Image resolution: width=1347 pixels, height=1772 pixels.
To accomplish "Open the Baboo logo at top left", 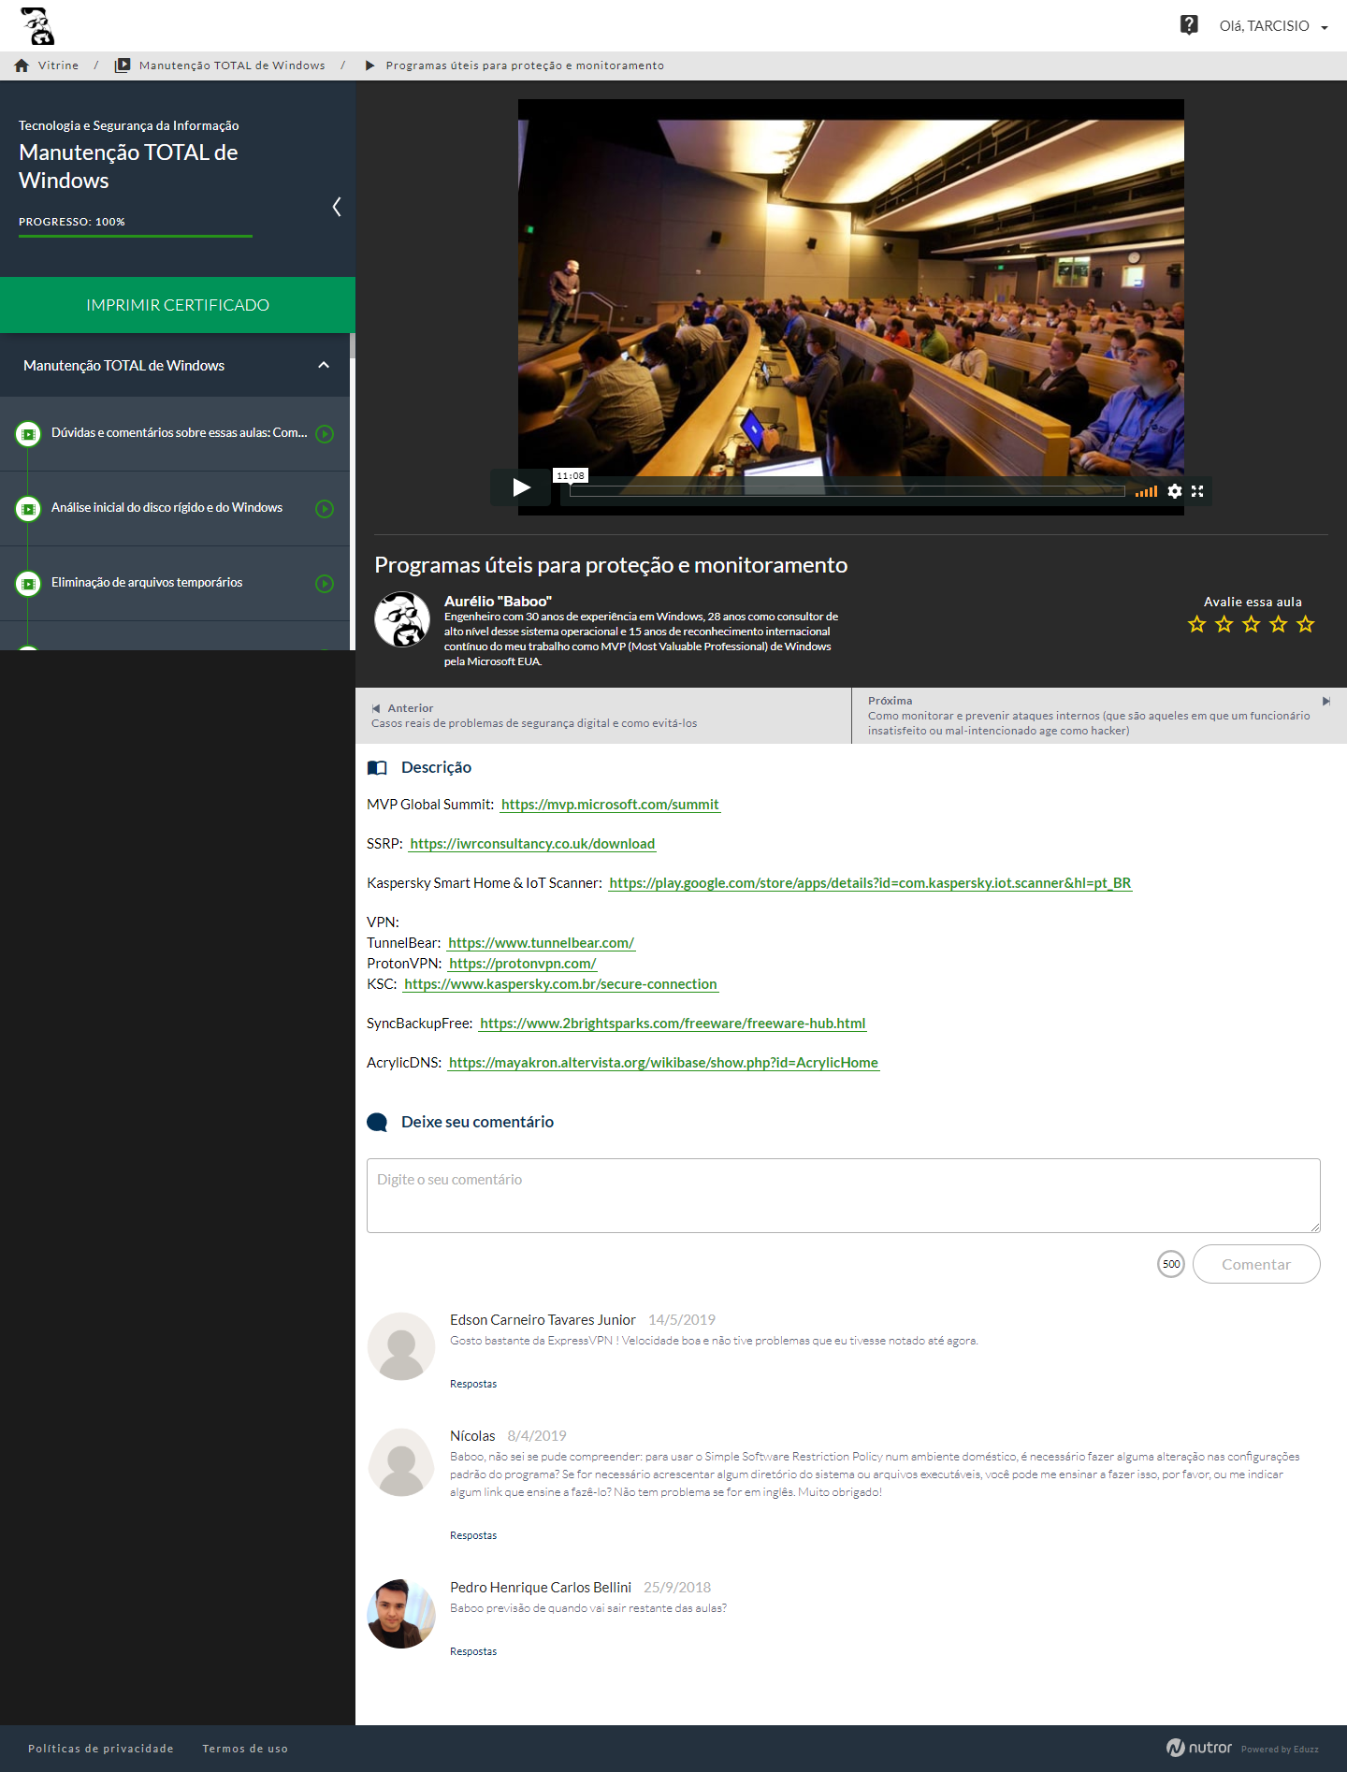I will tap(37, 25).
